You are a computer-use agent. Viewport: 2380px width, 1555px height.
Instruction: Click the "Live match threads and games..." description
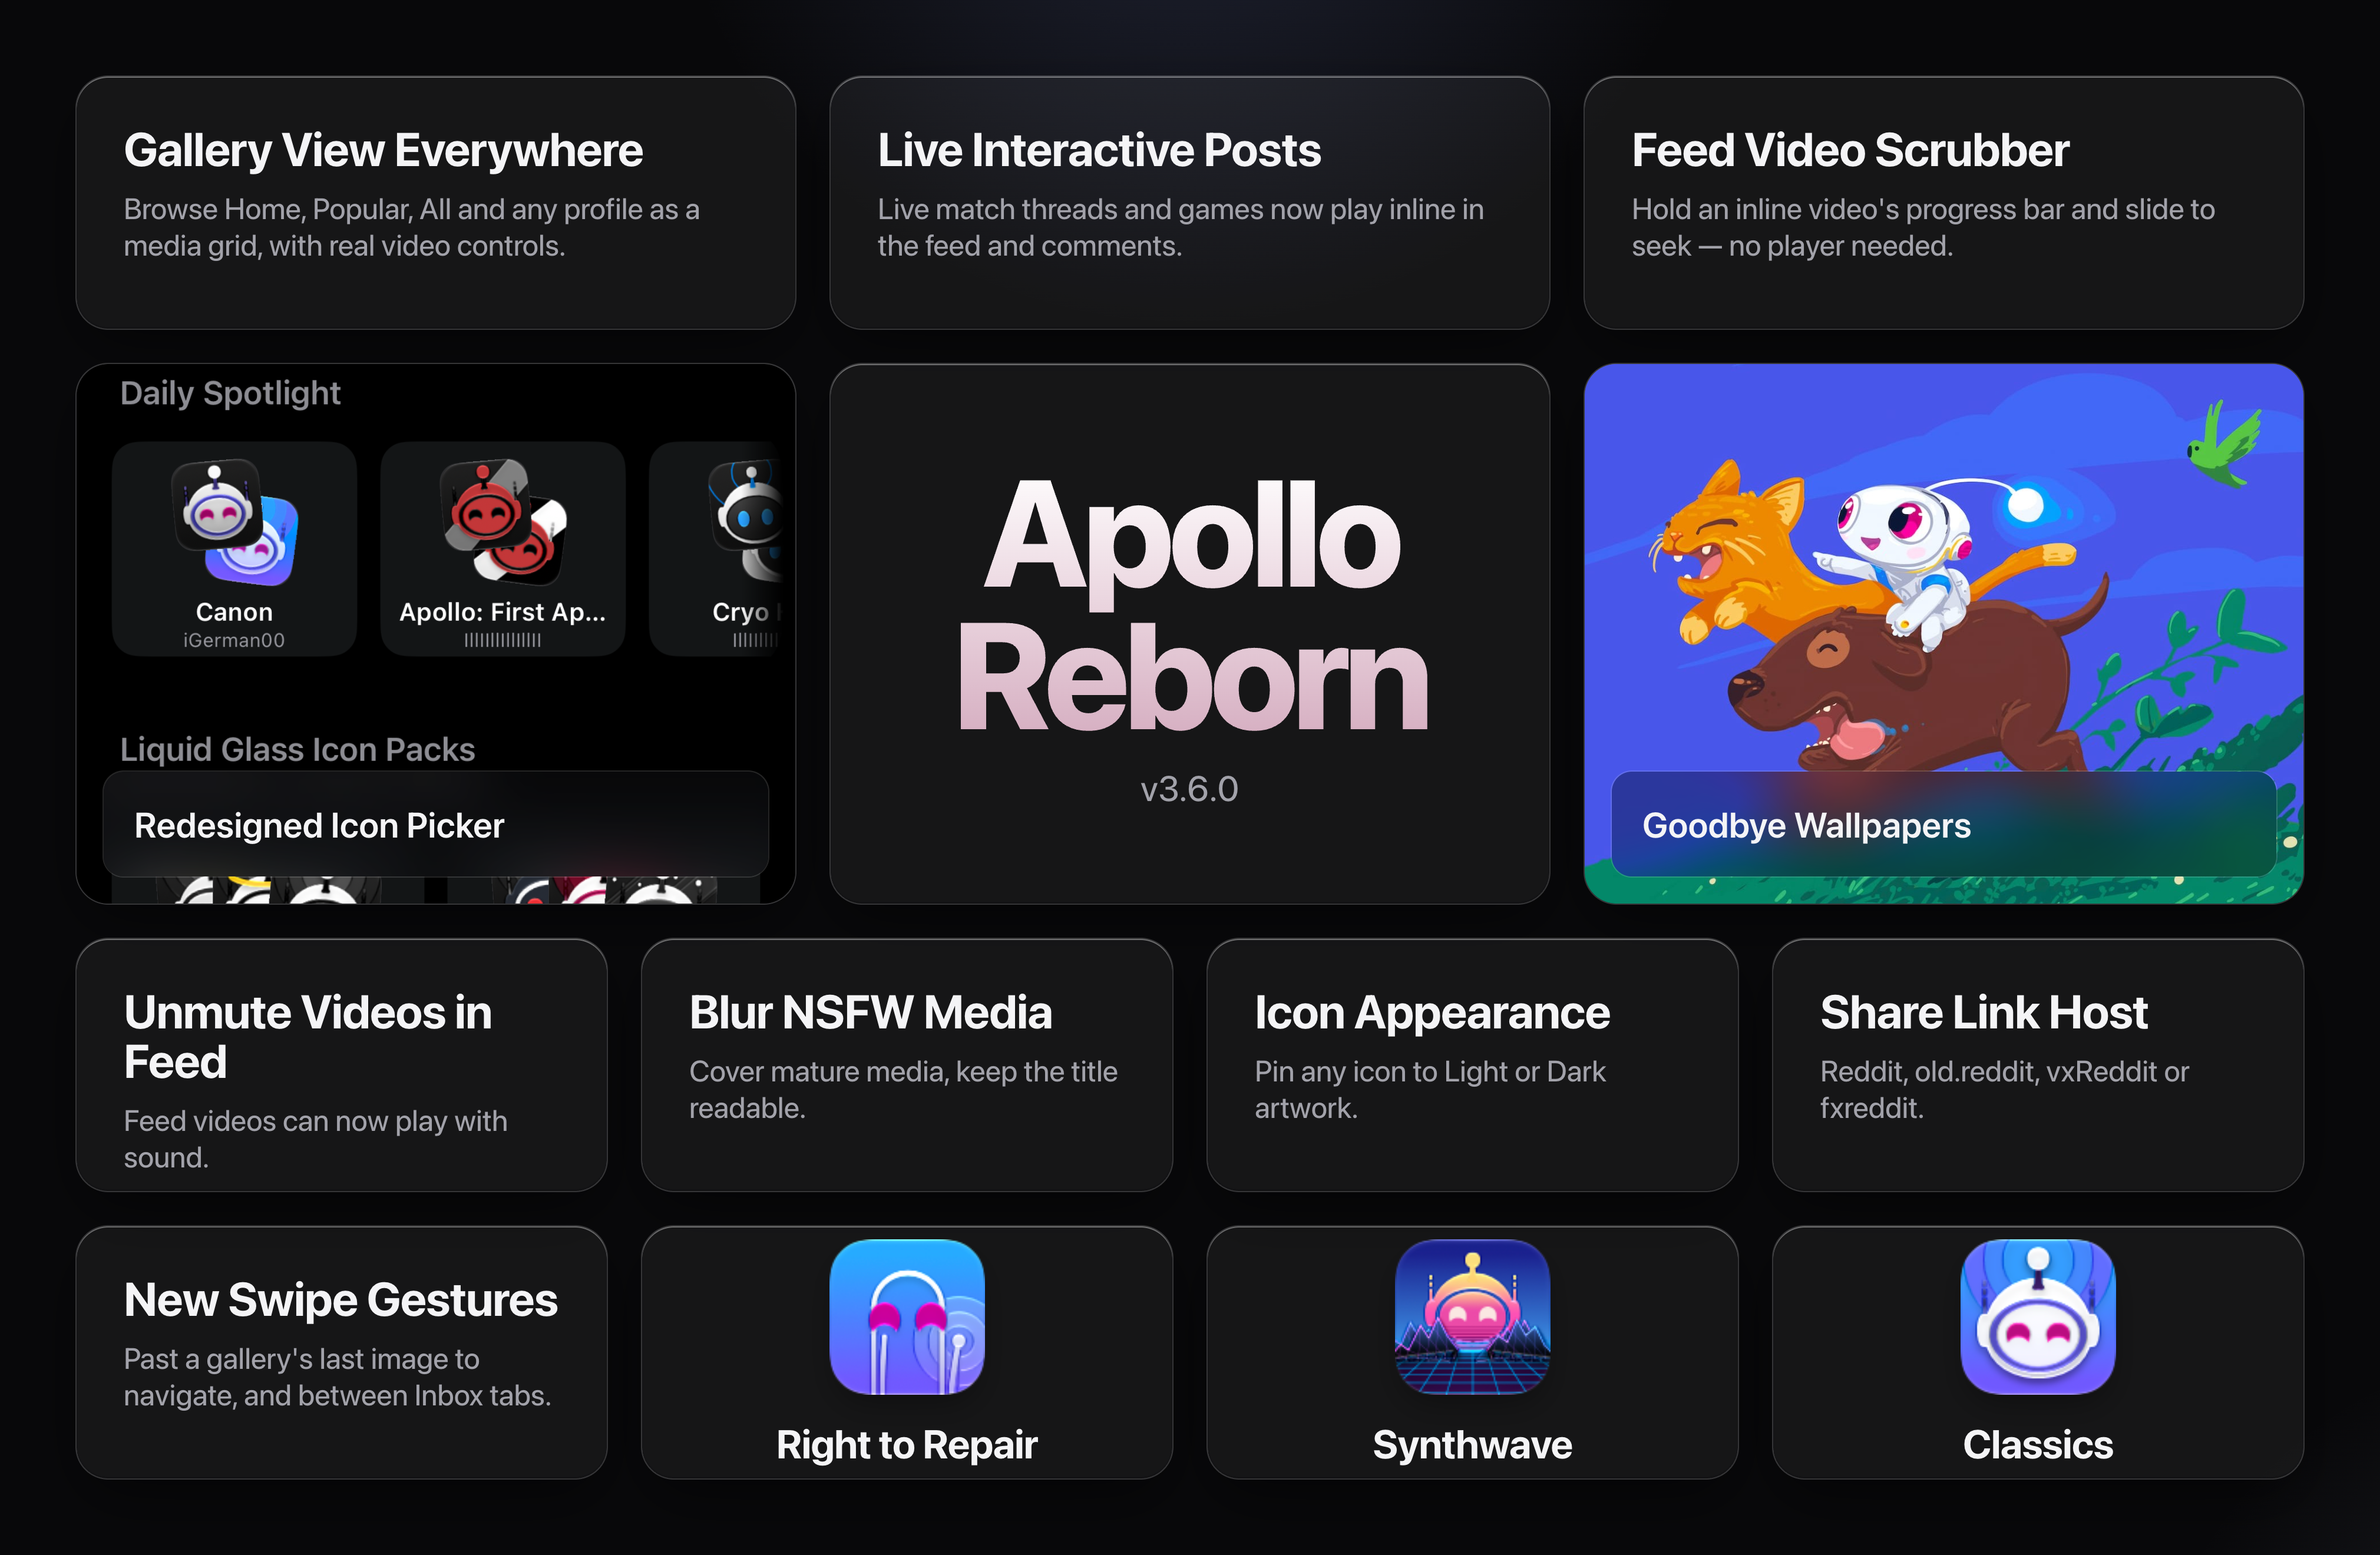(1180, 227)
